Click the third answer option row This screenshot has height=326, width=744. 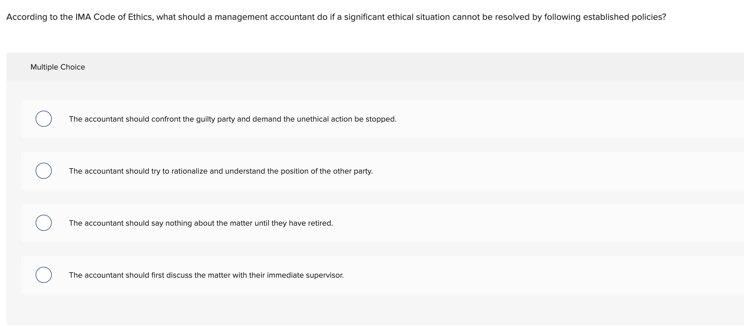pyautogui.click(x=375, y=223)
